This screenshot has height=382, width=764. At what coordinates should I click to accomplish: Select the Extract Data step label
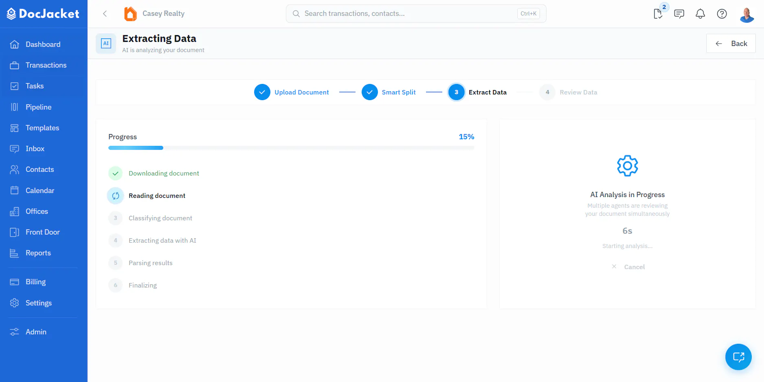click(x=487, y=92)
